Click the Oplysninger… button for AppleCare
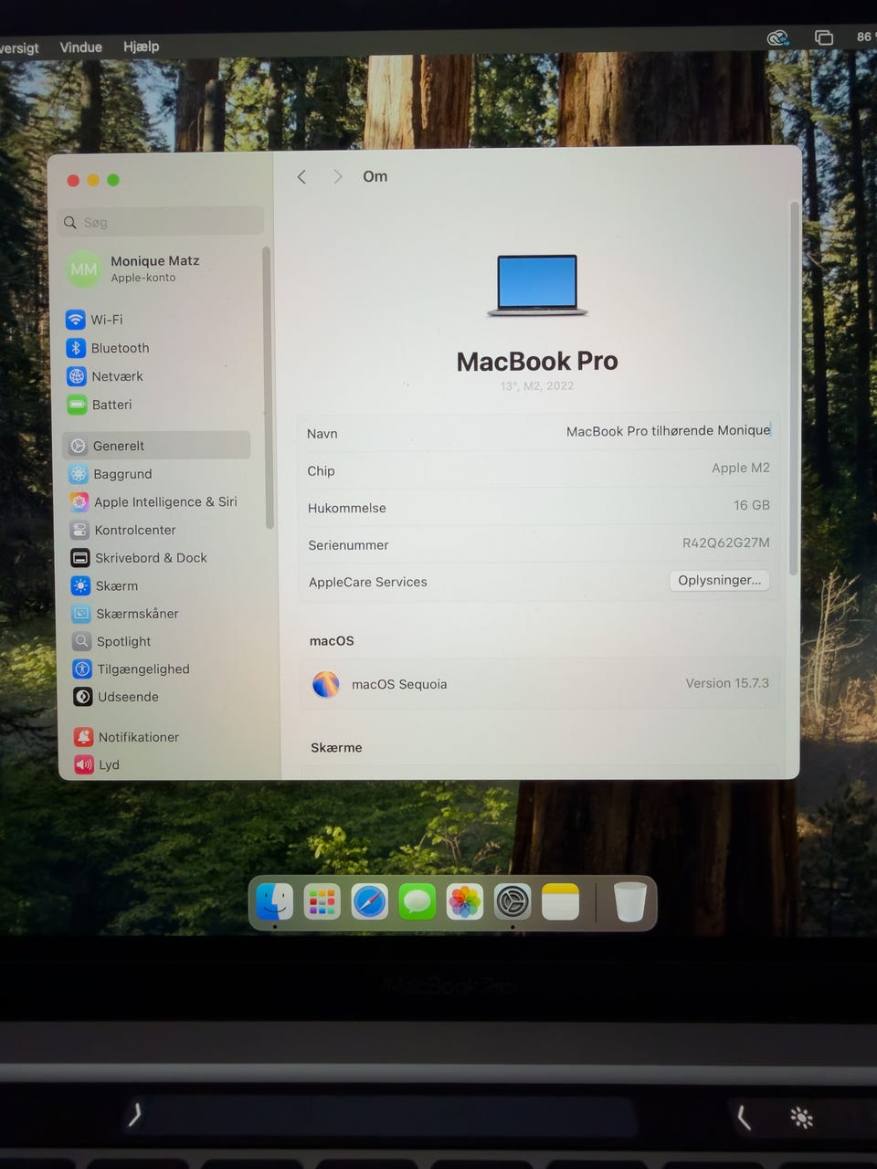The height and width of the screenshot is (1169, 877). 720,580
